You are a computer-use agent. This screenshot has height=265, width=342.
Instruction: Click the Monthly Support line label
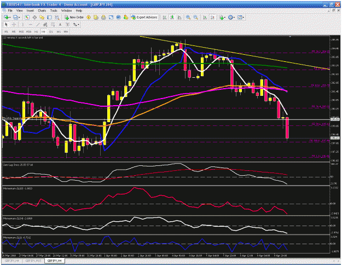pyautogui.click(x=12, y=118)
